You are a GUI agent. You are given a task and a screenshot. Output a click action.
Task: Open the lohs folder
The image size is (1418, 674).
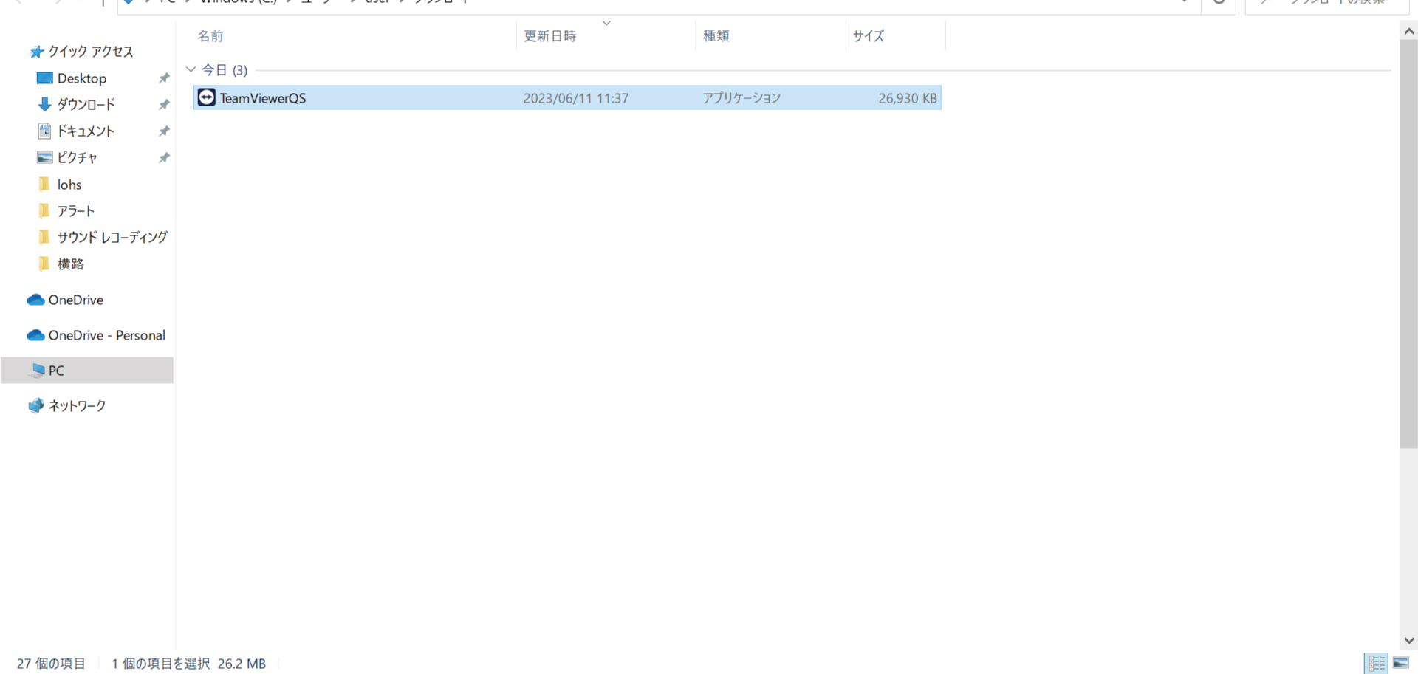(x=69, y=185)
